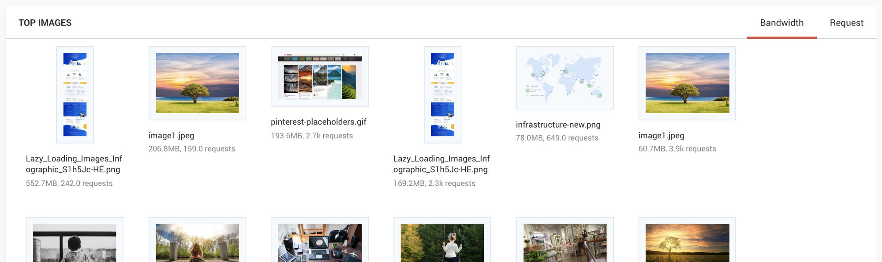Open the 206.8MB image1.jpeg tree thumbnail
882x262 pixels.
point(197,83)
